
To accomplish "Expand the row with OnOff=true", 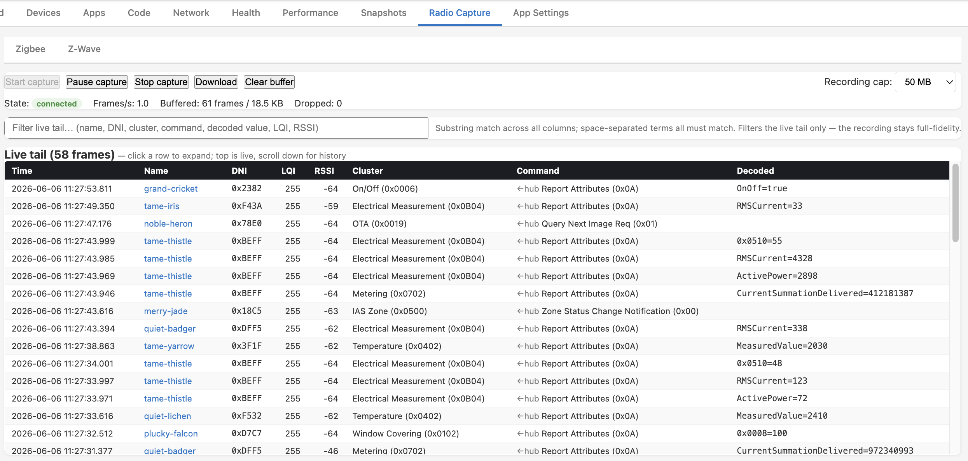I will pyautogui.click(x=477, y=189).
